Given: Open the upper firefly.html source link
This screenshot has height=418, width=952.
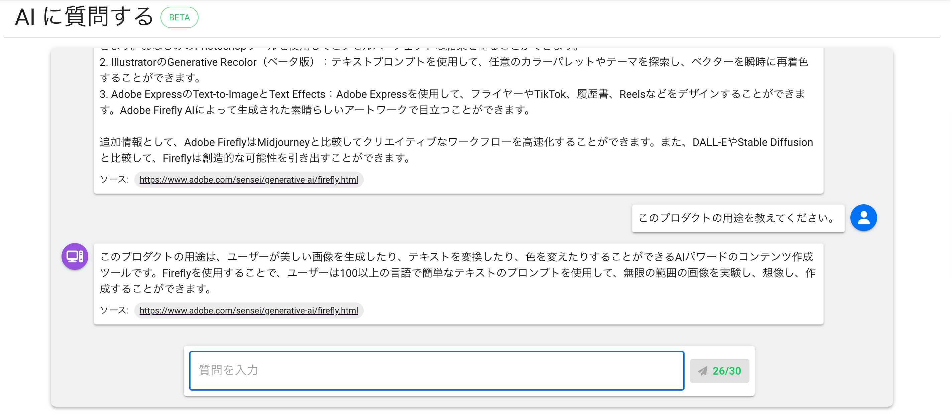Looking at the screenshot, I should click(x=248, y=180).
